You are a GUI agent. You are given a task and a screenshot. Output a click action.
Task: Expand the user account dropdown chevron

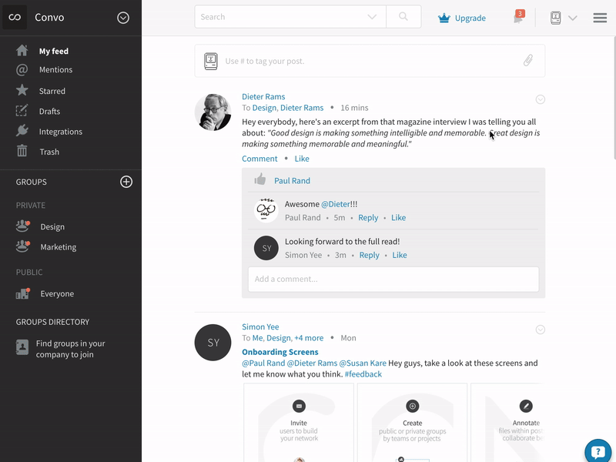pos(573,18)
